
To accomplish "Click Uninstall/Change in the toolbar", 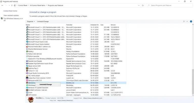I will click(43, 21).
